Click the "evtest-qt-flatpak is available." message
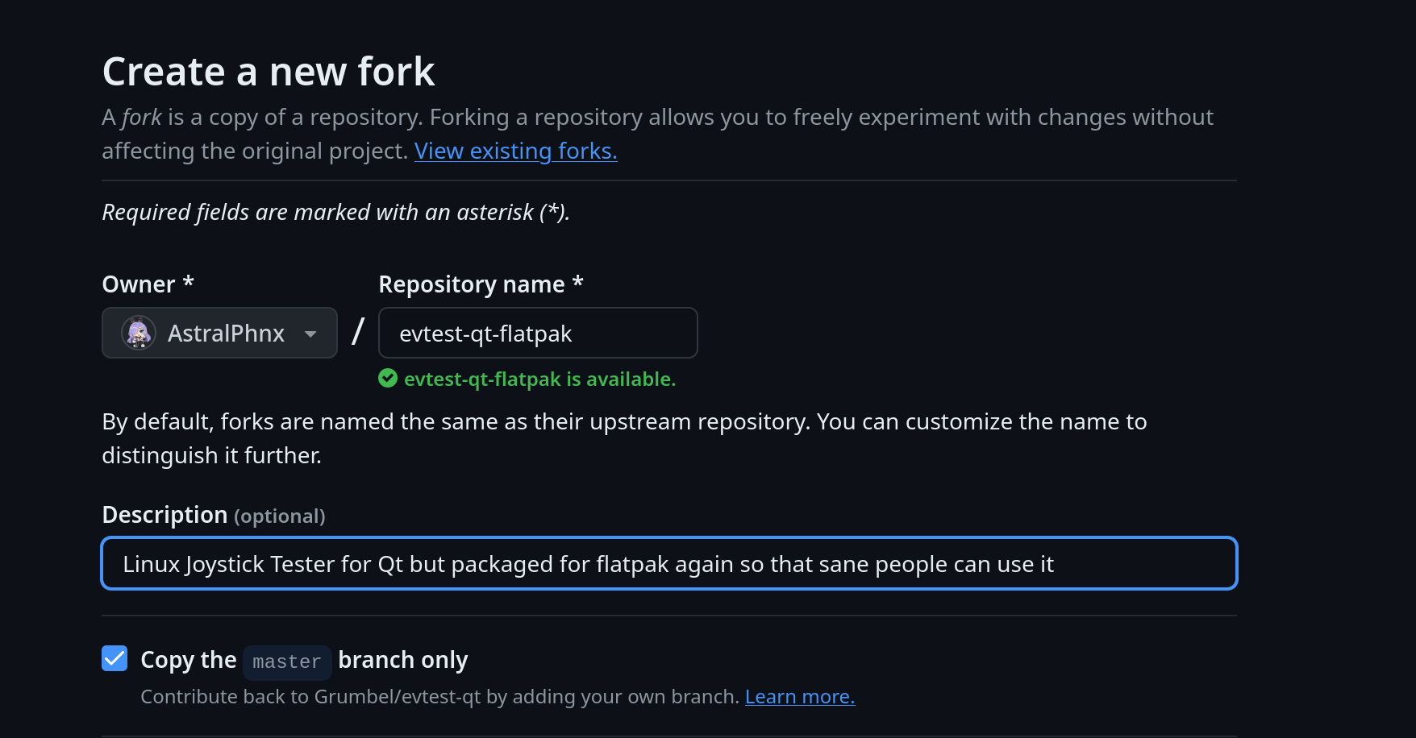Image resolution: width=1416 pixels, height=738 pixels. coord(539,379)
